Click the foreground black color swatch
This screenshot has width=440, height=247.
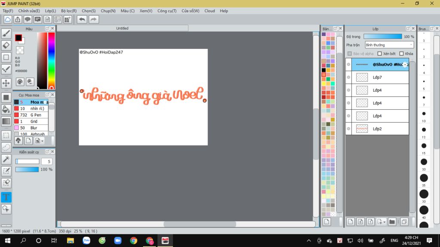pos(18,38)
